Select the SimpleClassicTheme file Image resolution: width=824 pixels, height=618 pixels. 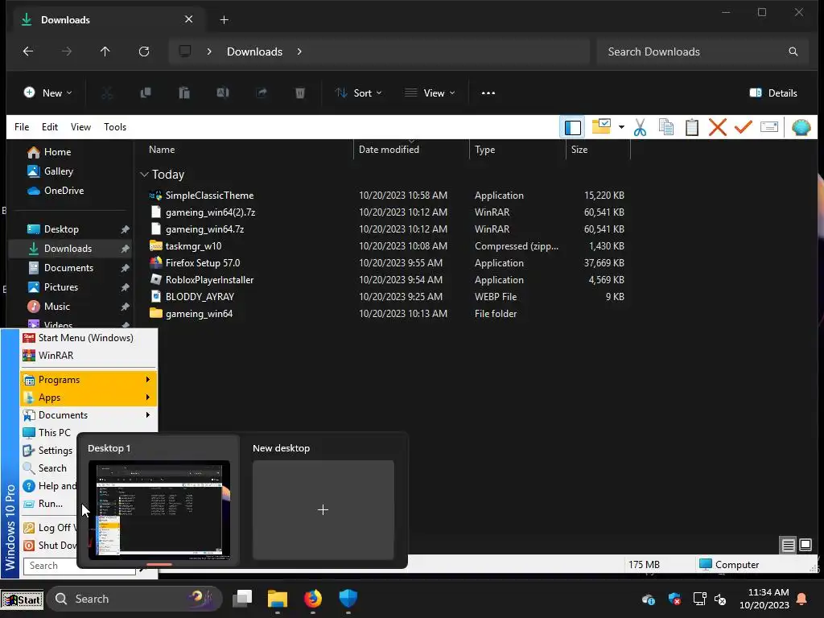209,196
